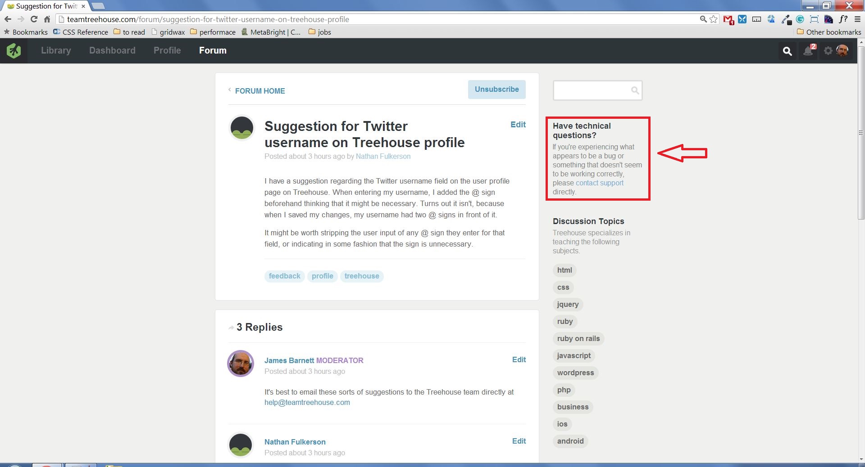Go to browser home icon

click(x=47, y=19)
